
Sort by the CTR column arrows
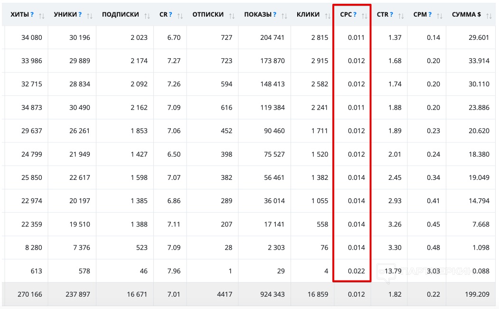(401, 16)
